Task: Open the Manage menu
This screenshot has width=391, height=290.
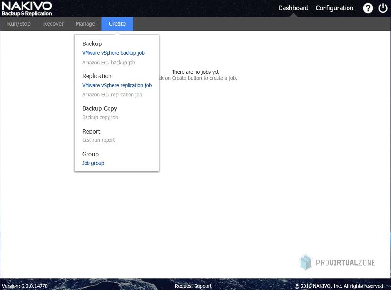Action: coord(85,24)
